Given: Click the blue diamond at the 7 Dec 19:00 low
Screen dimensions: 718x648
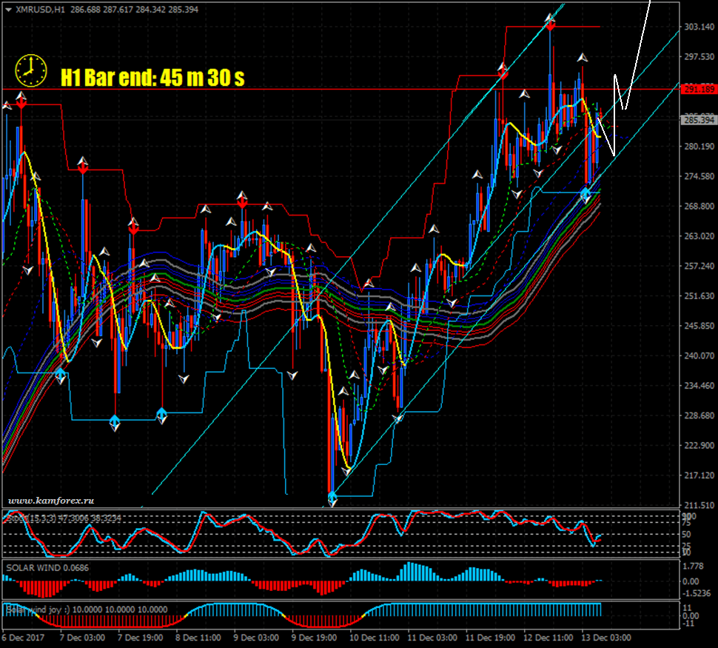Looking at the screenshot, I should [x=115, y=420].
